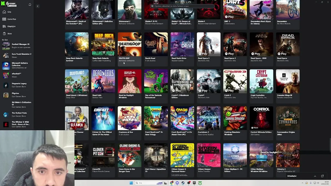The image size is (331, 186).
Task: Click Play on Dead Space 2
Action: point(229,54)
